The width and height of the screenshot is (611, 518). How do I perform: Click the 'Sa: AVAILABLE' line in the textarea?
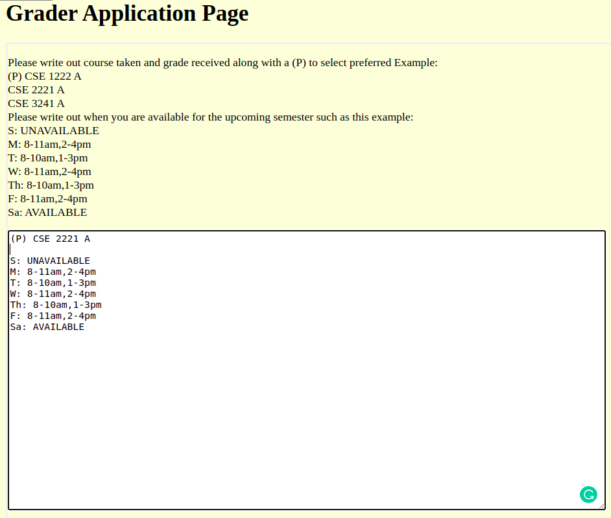click(47, 327)
